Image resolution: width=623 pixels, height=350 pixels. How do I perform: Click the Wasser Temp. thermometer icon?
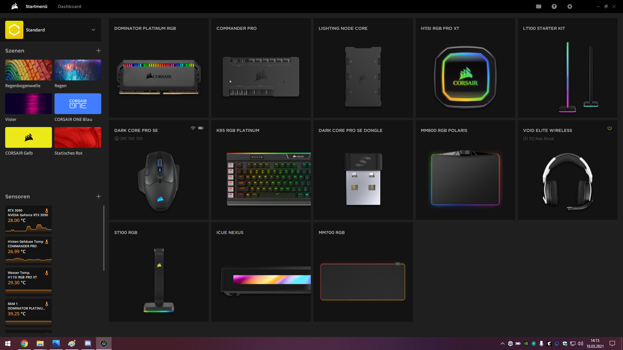point(47,273)
